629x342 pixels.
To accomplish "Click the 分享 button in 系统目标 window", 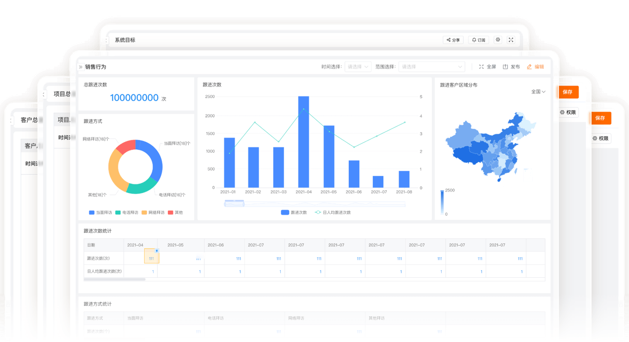I will tap(453, 40).
